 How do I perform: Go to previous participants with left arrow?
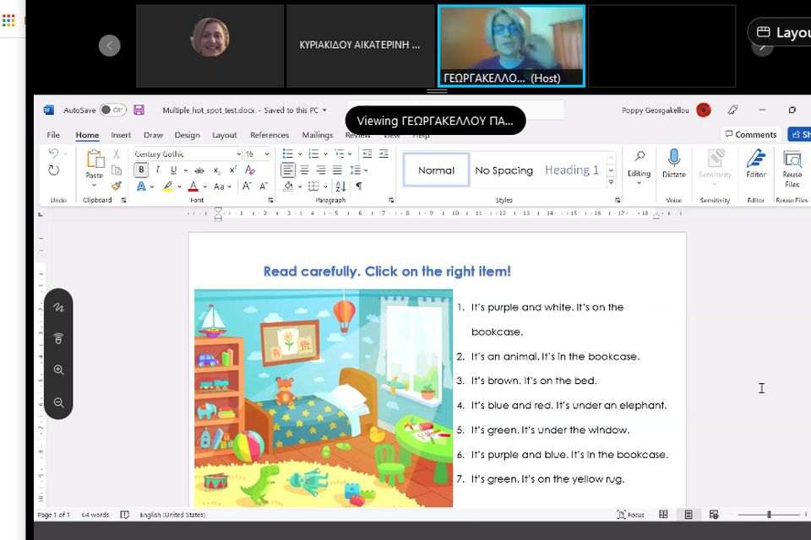110,46
